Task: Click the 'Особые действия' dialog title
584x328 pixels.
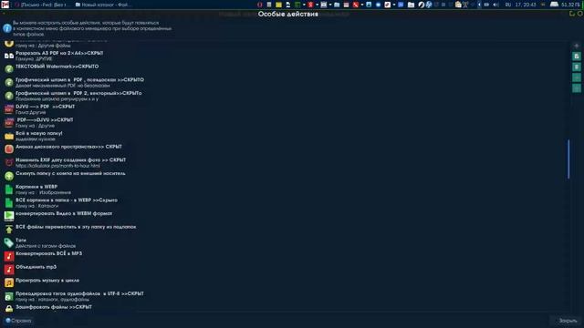Action: 288,15
